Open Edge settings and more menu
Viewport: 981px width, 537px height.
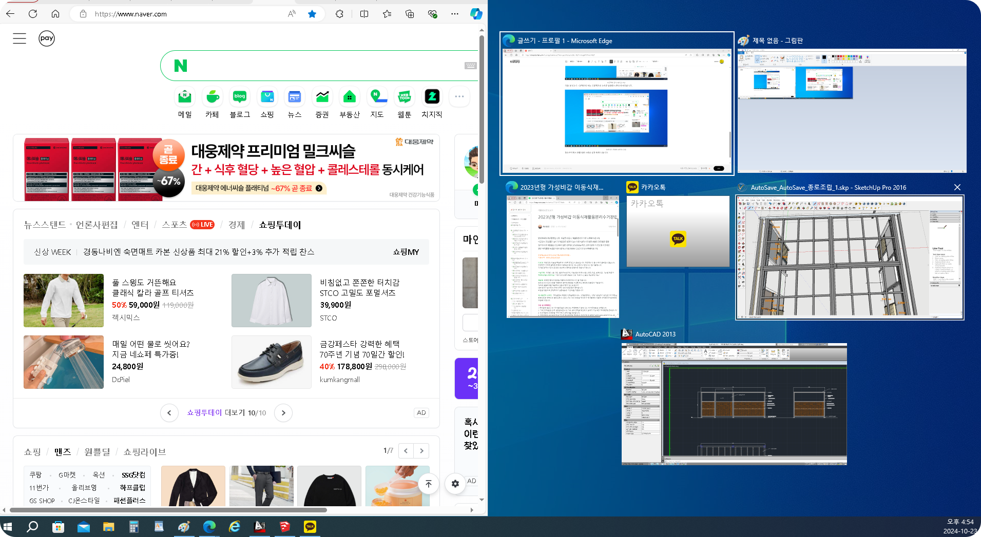pos(455,14)
